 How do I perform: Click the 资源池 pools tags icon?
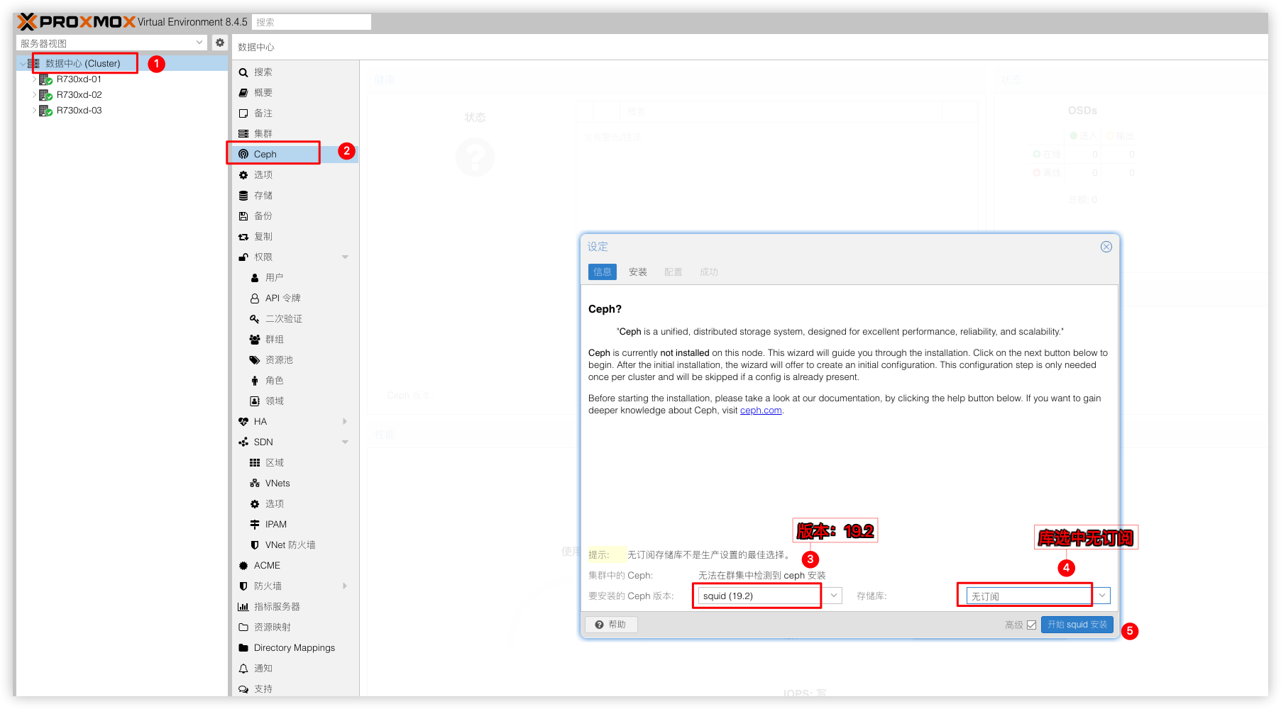255,360
